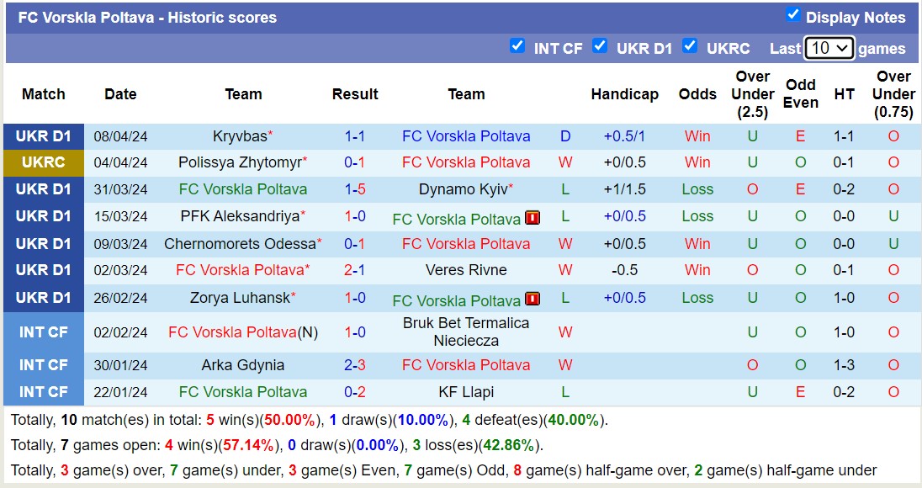
Task: Open the Arka Gdynia team page
Action: 243,364
